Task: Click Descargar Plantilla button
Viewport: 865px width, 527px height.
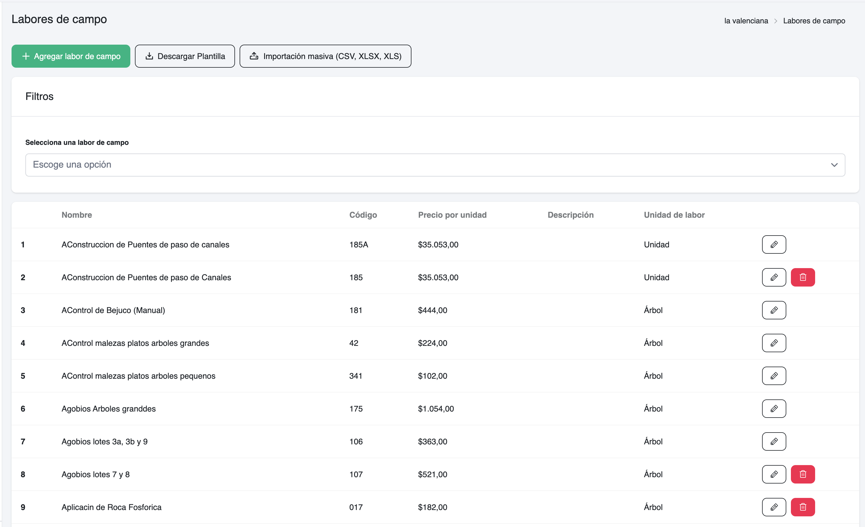Action: click(185, 56)
